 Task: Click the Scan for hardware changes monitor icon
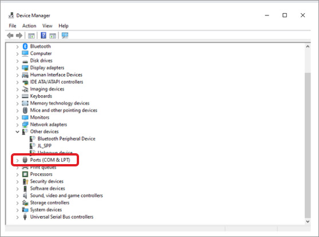click(x=65, y=36)
